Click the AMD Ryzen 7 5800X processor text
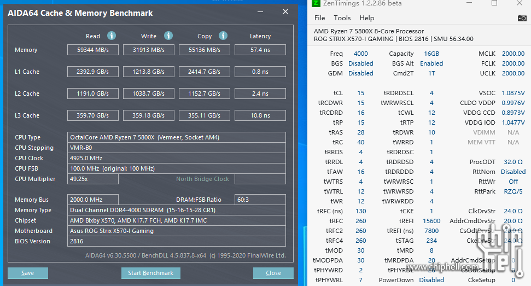 pyautogui.click(x=369, y=31)
